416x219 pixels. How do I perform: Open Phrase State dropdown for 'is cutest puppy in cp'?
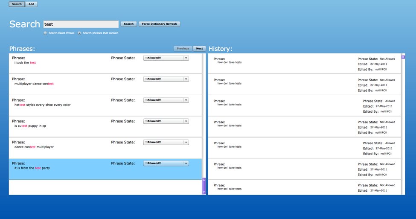tap(166, 121)
